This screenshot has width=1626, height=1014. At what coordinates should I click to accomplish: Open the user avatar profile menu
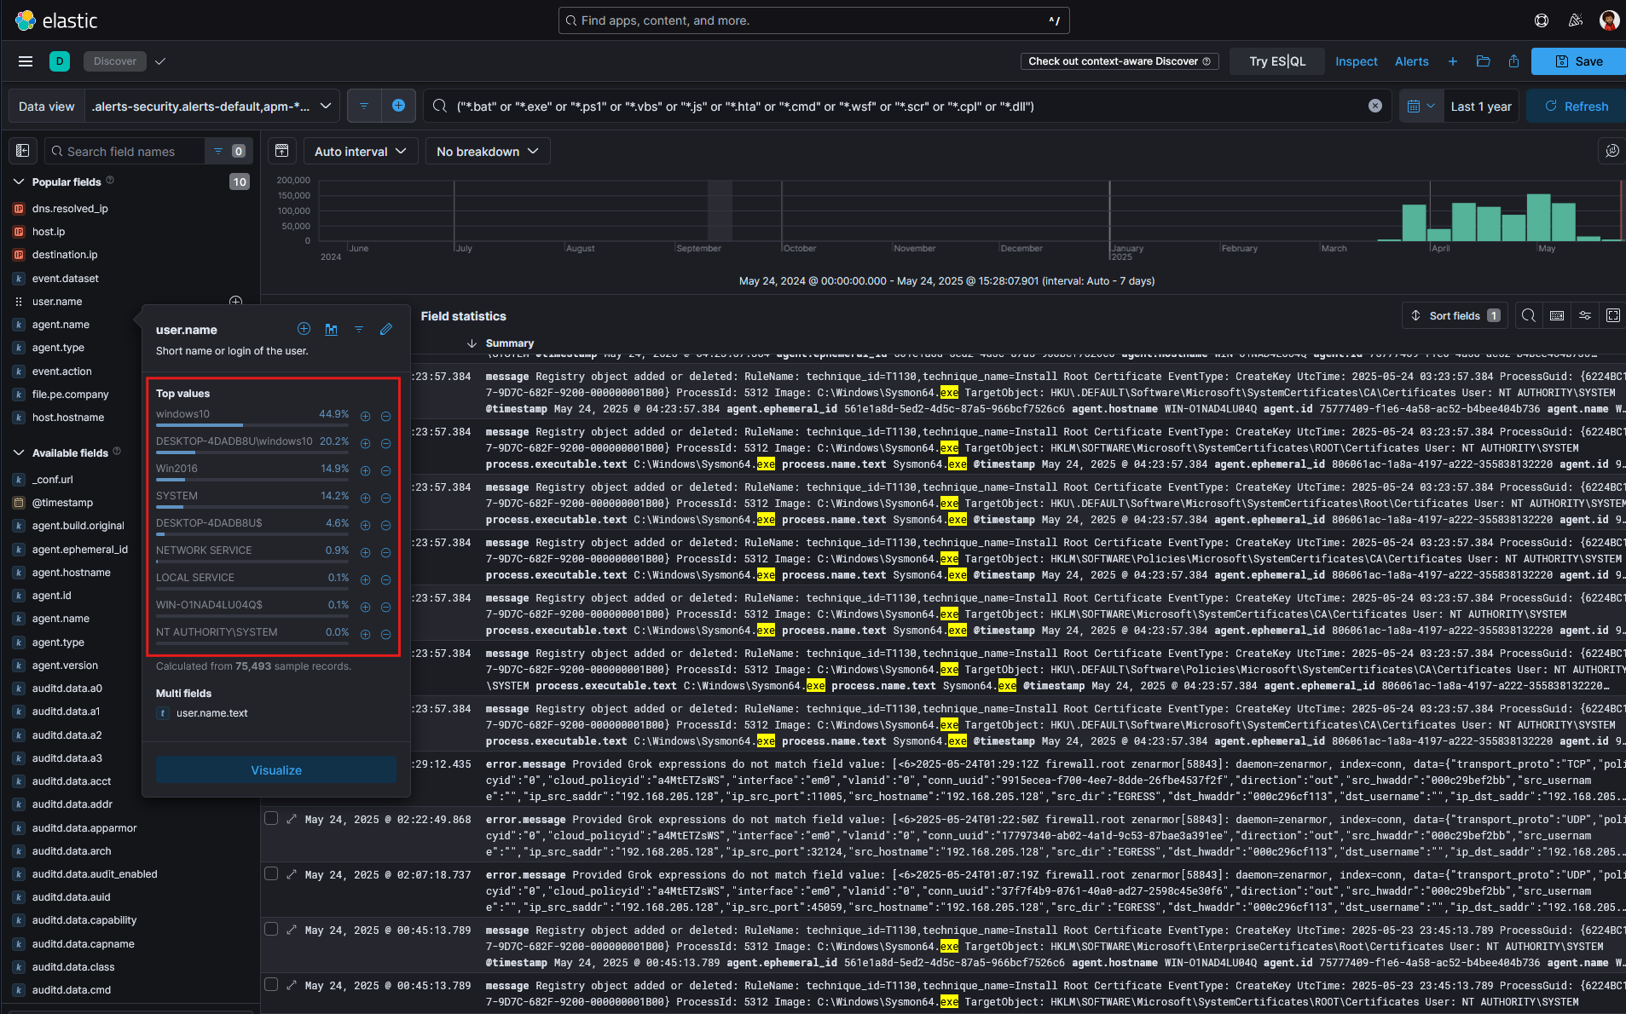[1609, 20]
